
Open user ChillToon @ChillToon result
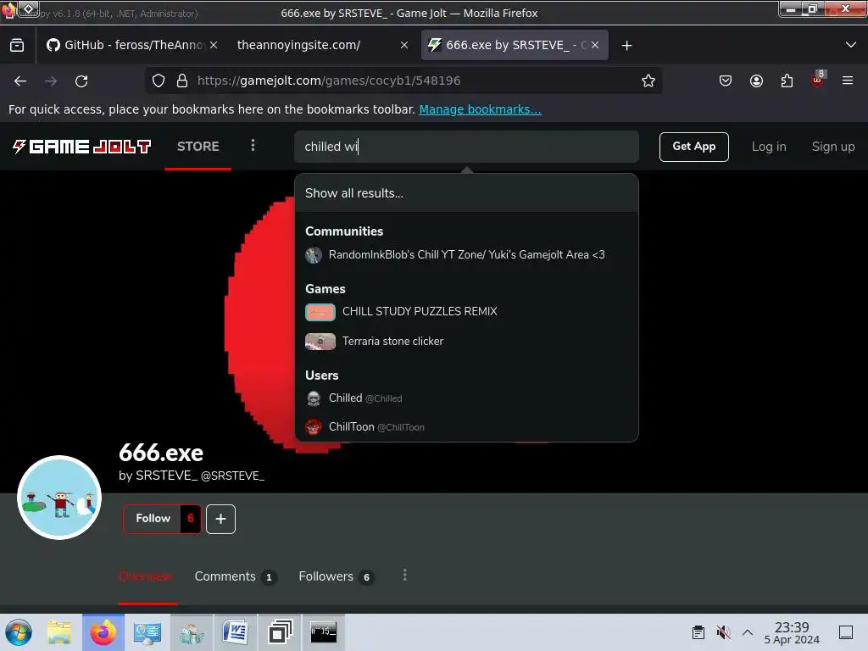pos(466,427)
